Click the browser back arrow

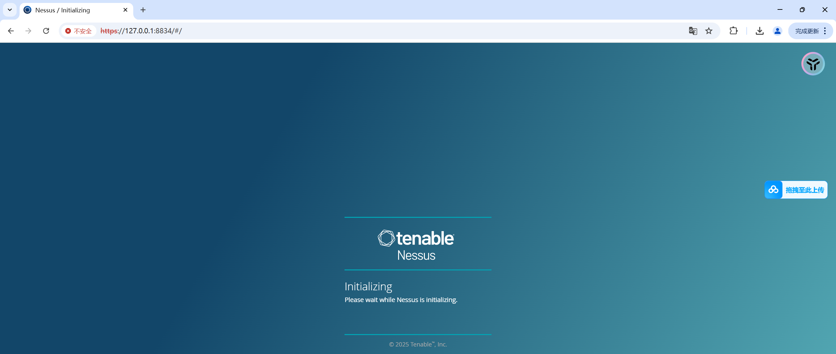pos(11,31)
